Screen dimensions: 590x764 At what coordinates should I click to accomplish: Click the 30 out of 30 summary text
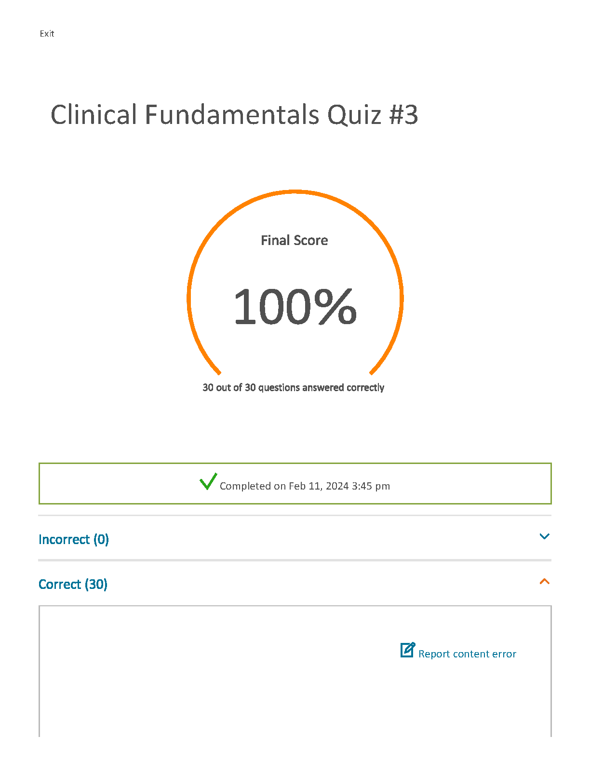coord(293,387)
